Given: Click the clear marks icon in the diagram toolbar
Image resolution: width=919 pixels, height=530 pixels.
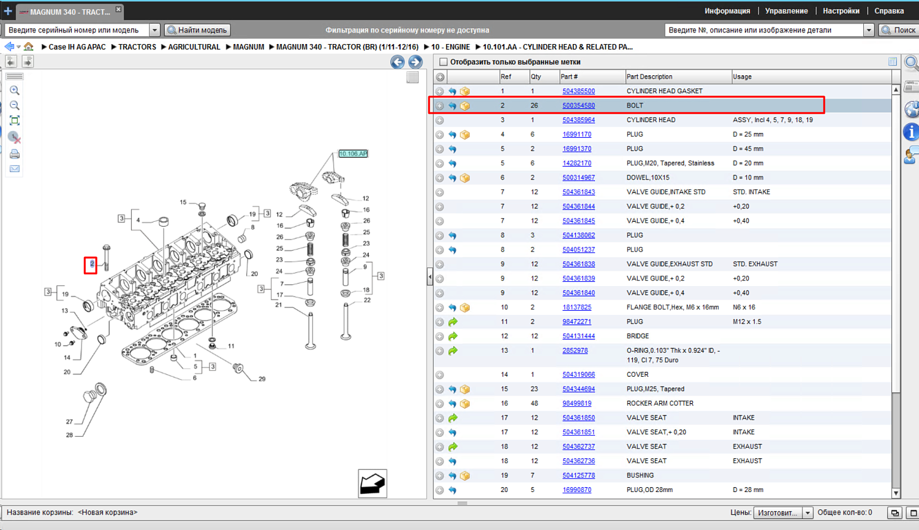Looking at the screenshot, I should coord(15,138).
